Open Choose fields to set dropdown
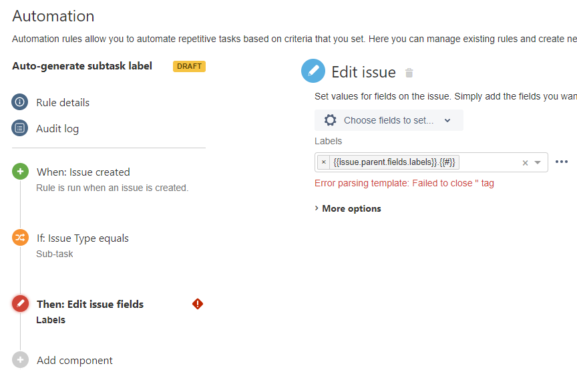This screenshot has width=577, height=378. coord(389,120)
